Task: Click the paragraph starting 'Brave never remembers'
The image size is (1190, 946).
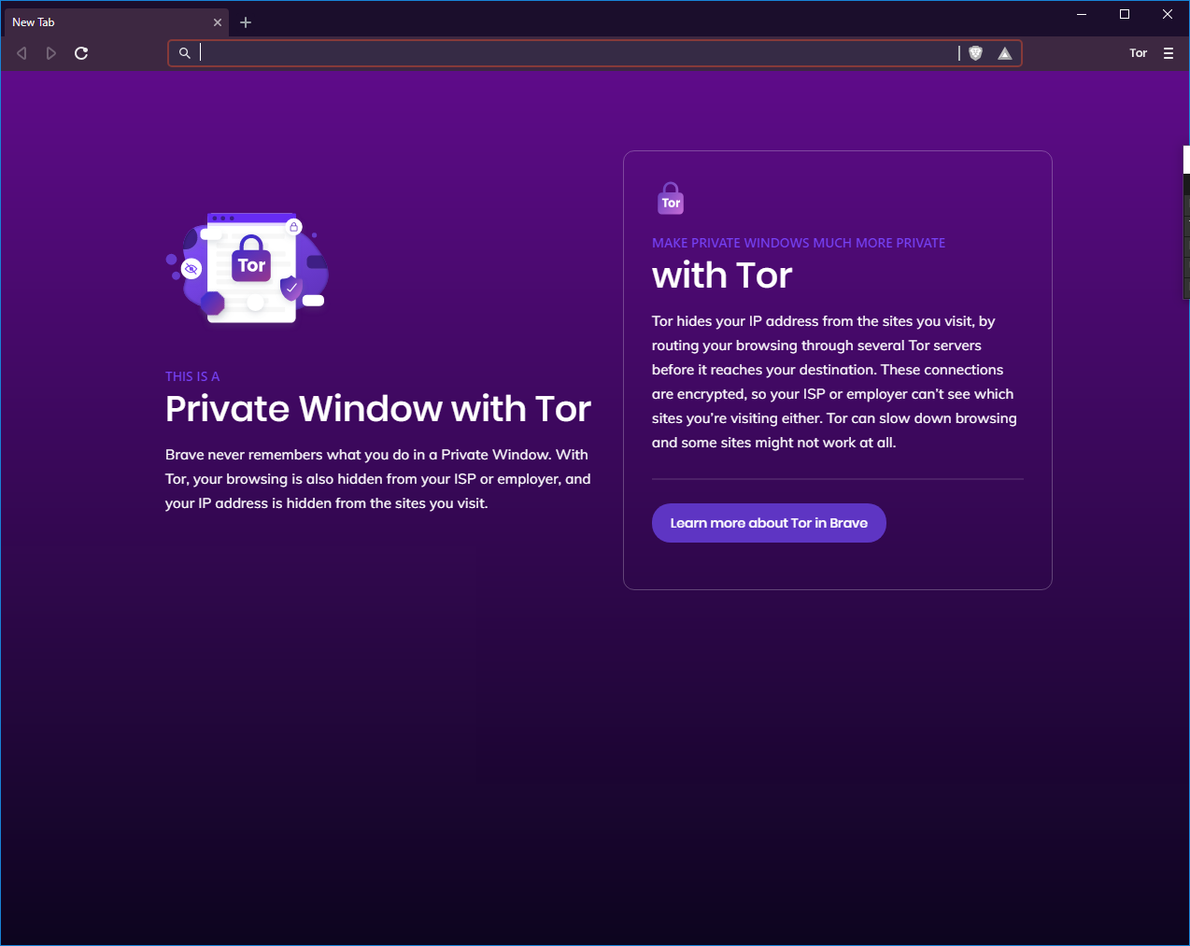Action: [x=378, y=479]
